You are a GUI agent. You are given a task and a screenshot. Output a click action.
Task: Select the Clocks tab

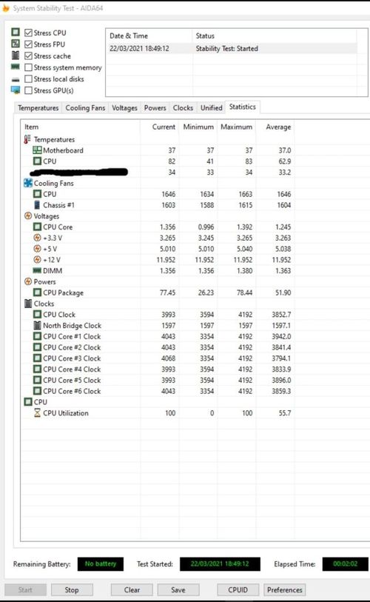point(183,108)
